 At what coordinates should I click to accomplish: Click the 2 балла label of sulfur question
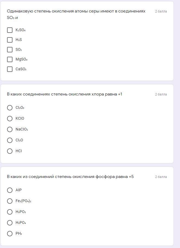pyautogui.click(x=161, y=11)
